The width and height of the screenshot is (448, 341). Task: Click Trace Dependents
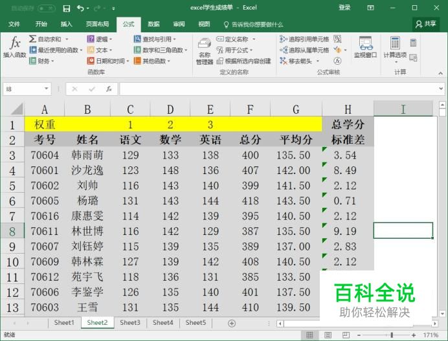304,50
